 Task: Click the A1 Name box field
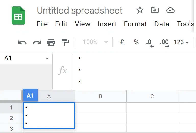pos(26,58)
